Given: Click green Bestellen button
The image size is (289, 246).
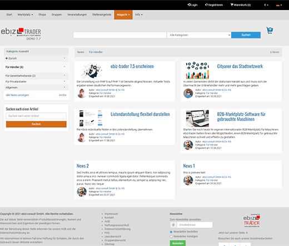Looking at the screenshot, I should point(178,243).
